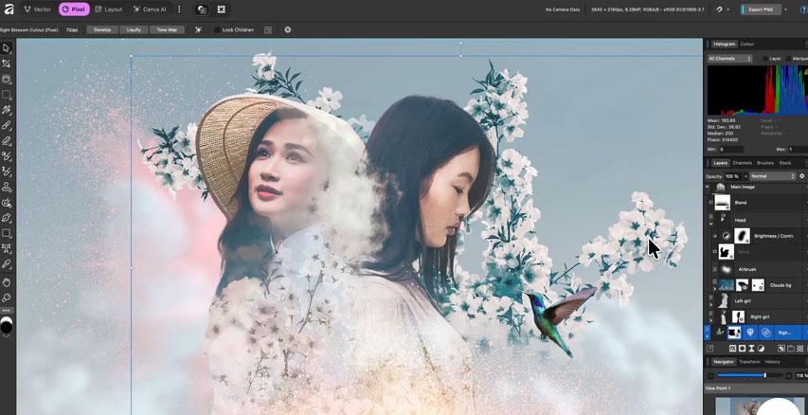Viewport: 808px width, 415px height.
Task: Click the assistant hook icon in top bar
Action: (719, 9)
